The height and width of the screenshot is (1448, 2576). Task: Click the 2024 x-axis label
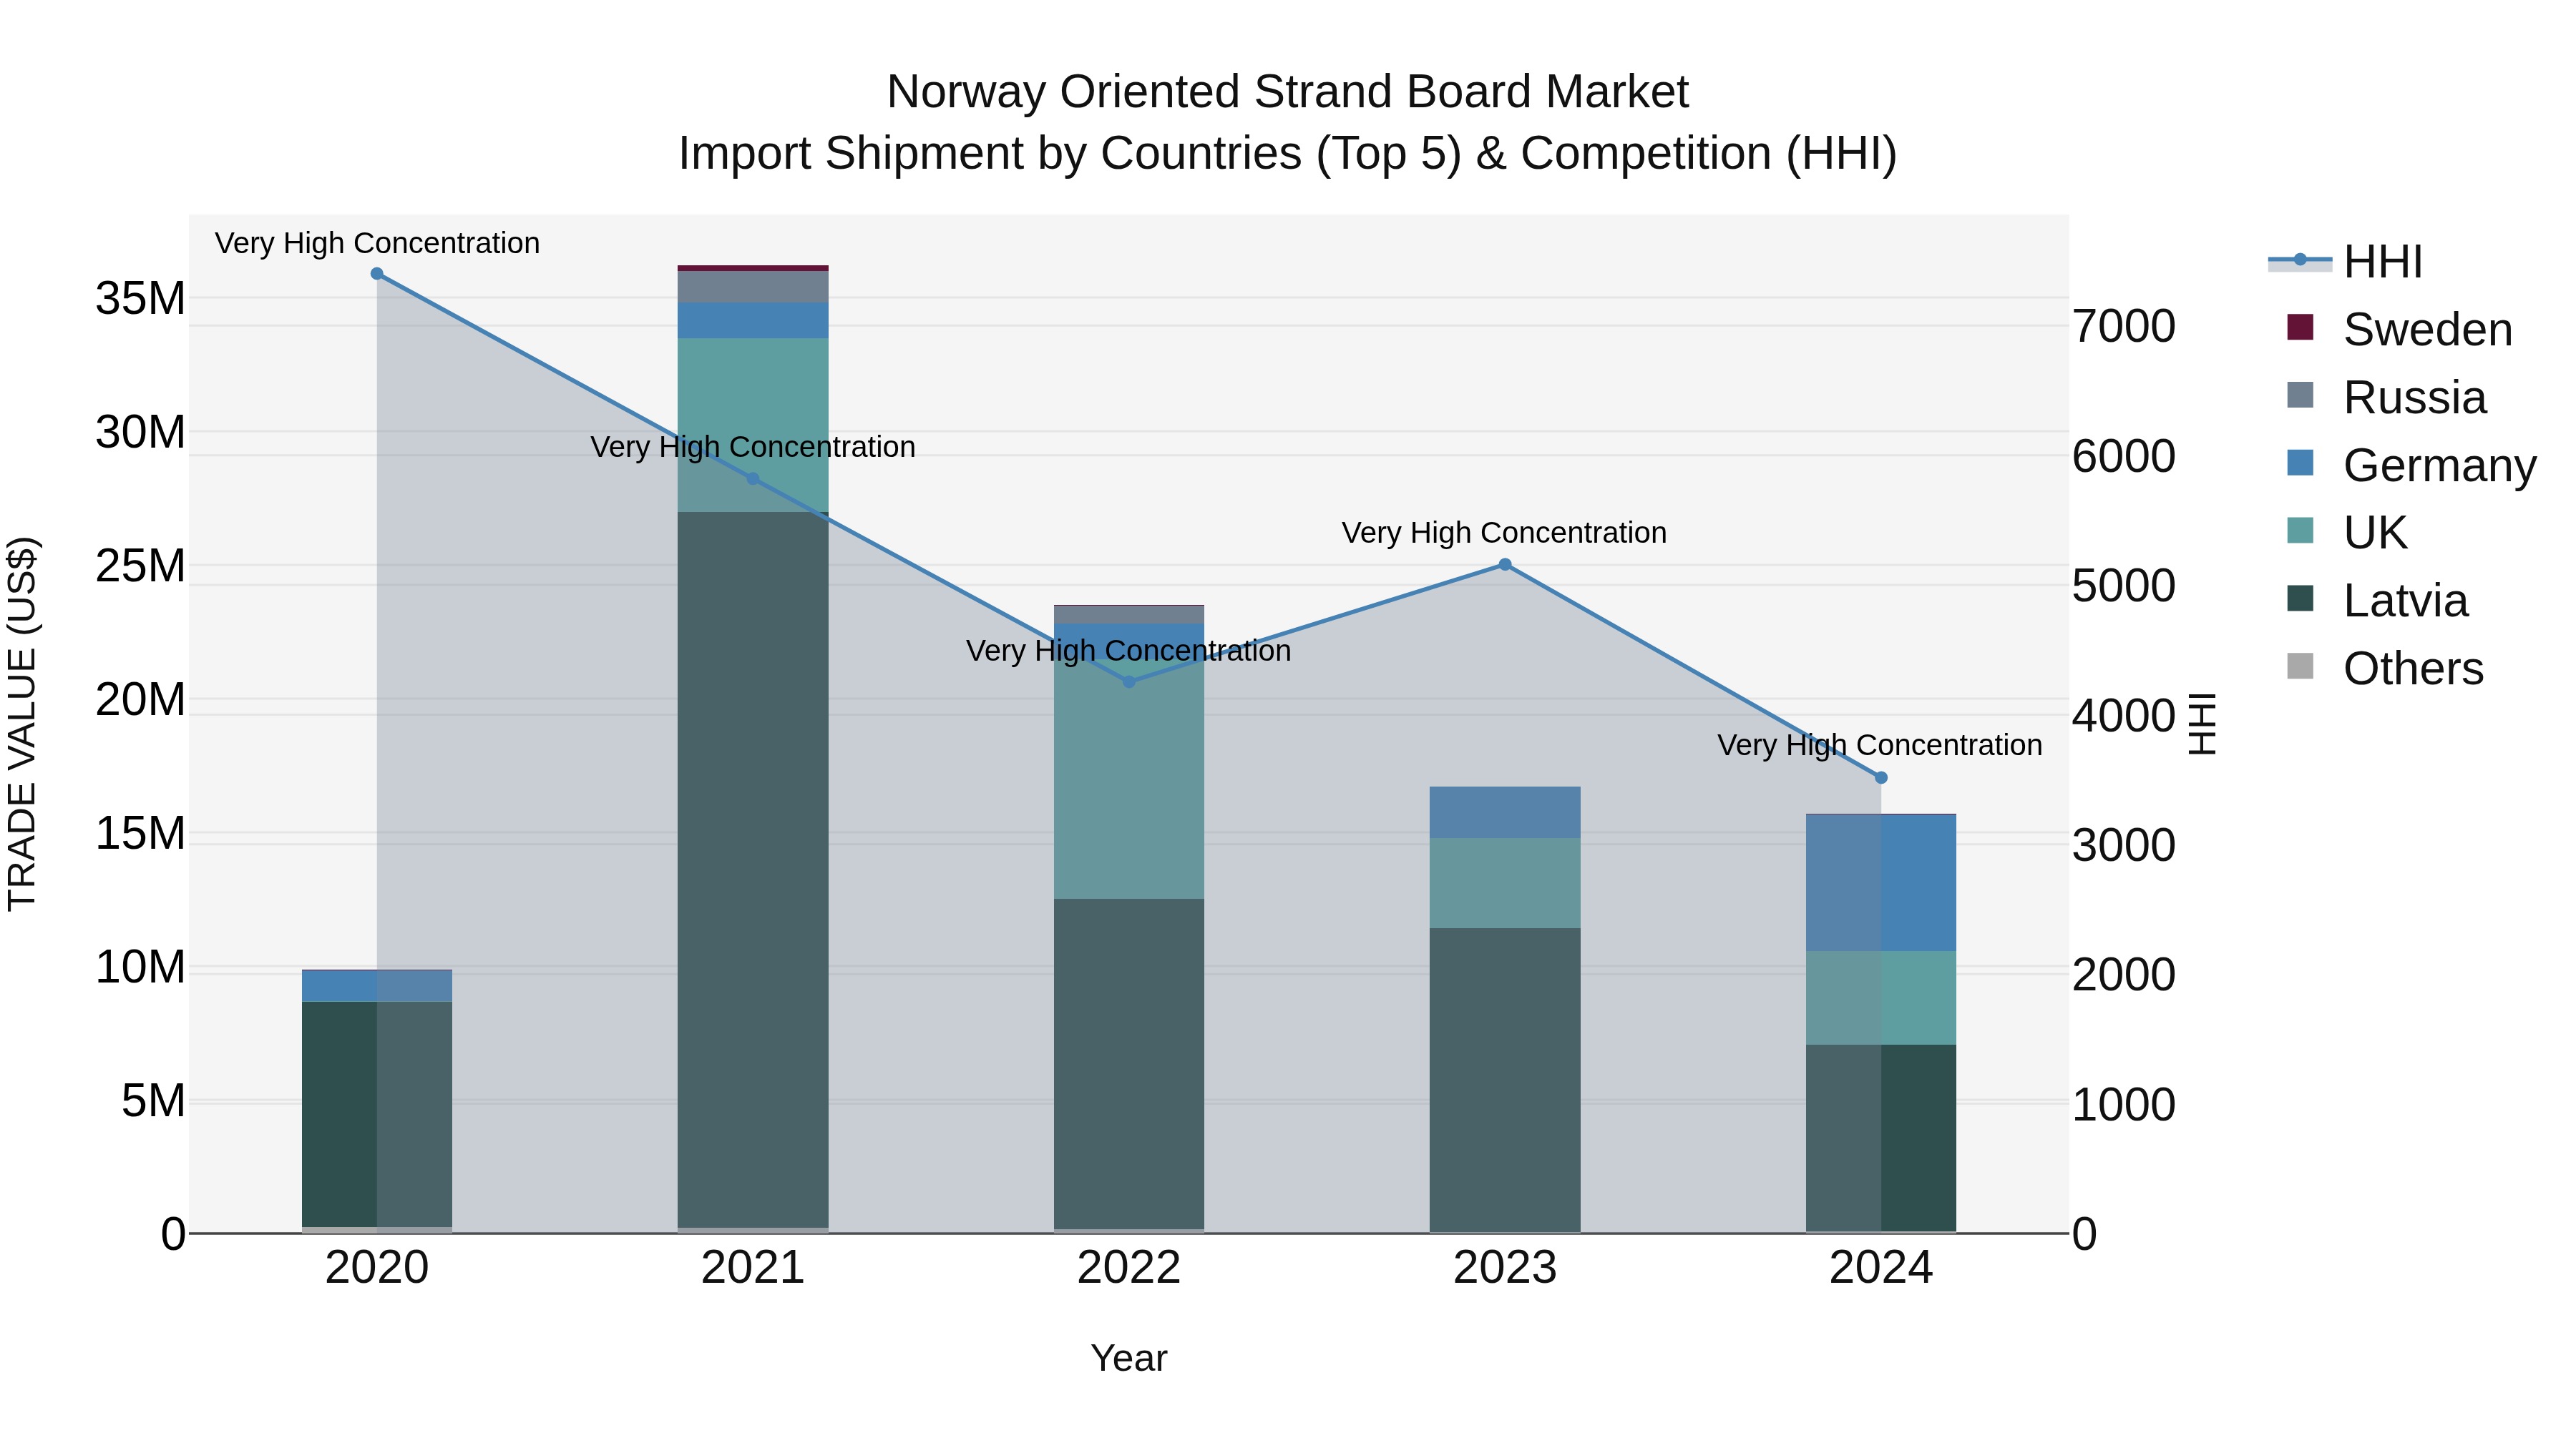coord(1881,1268)
